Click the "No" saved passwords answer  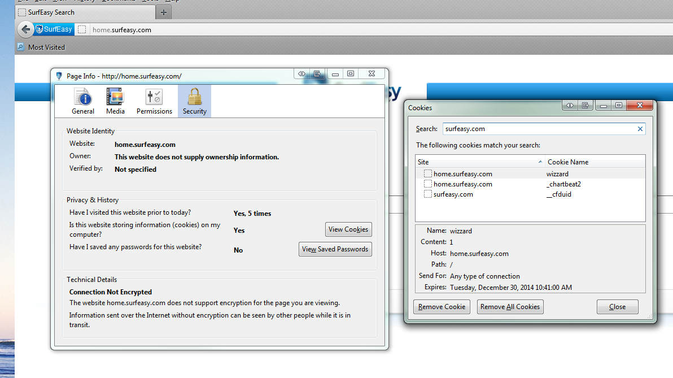click(238, 250)
